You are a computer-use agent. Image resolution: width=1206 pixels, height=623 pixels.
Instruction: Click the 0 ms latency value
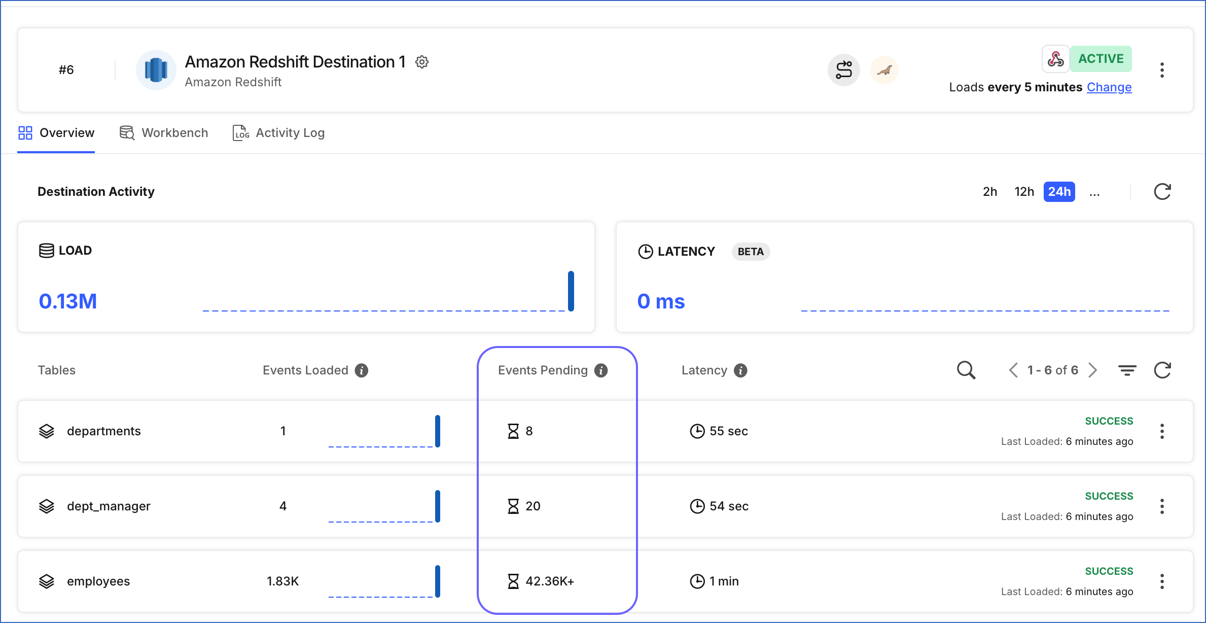coord(661,301)
